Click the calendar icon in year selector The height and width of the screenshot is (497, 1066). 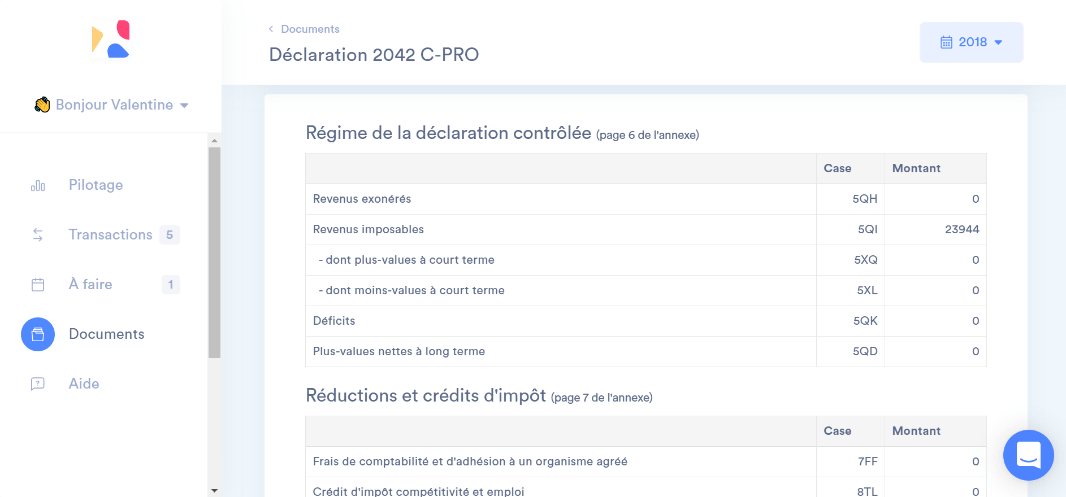click(x=946, y=42)
